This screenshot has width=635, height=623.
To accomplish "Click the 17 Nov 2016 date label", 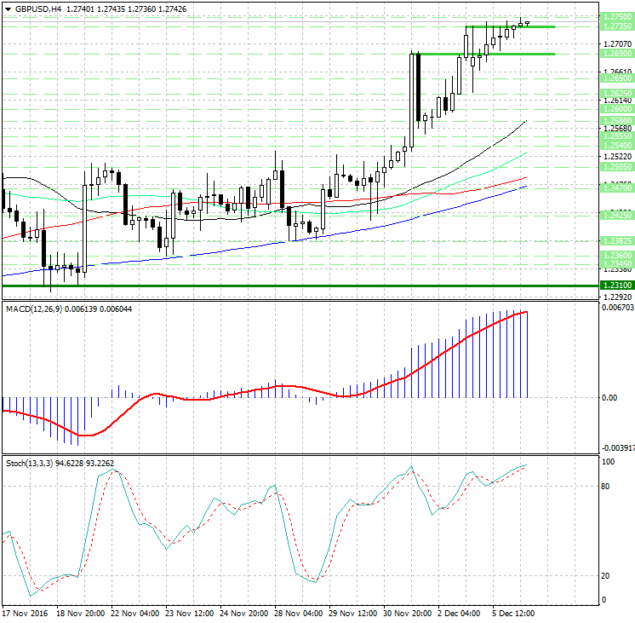I will [25, 614].
